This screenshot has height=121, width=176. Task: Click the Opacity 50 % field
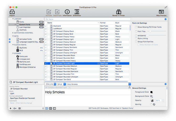[x=158, y=100]
